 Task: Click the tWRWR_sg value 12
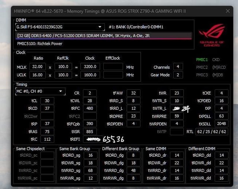click(x=91, y=178)
